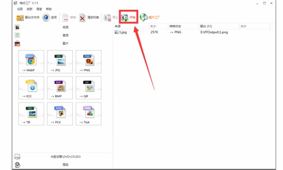Choose the -> TGA conversion tile
The width and height of the screenshot is (283, 170).
pos(88,114)
